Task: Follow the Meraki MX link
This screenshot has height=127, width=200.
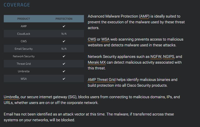Action: (97, 62)
